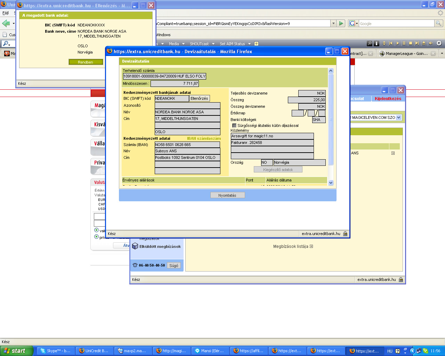The image size is (445, 356).
Task: Click the stop button in media toolbar
Action: click(411, 43)
